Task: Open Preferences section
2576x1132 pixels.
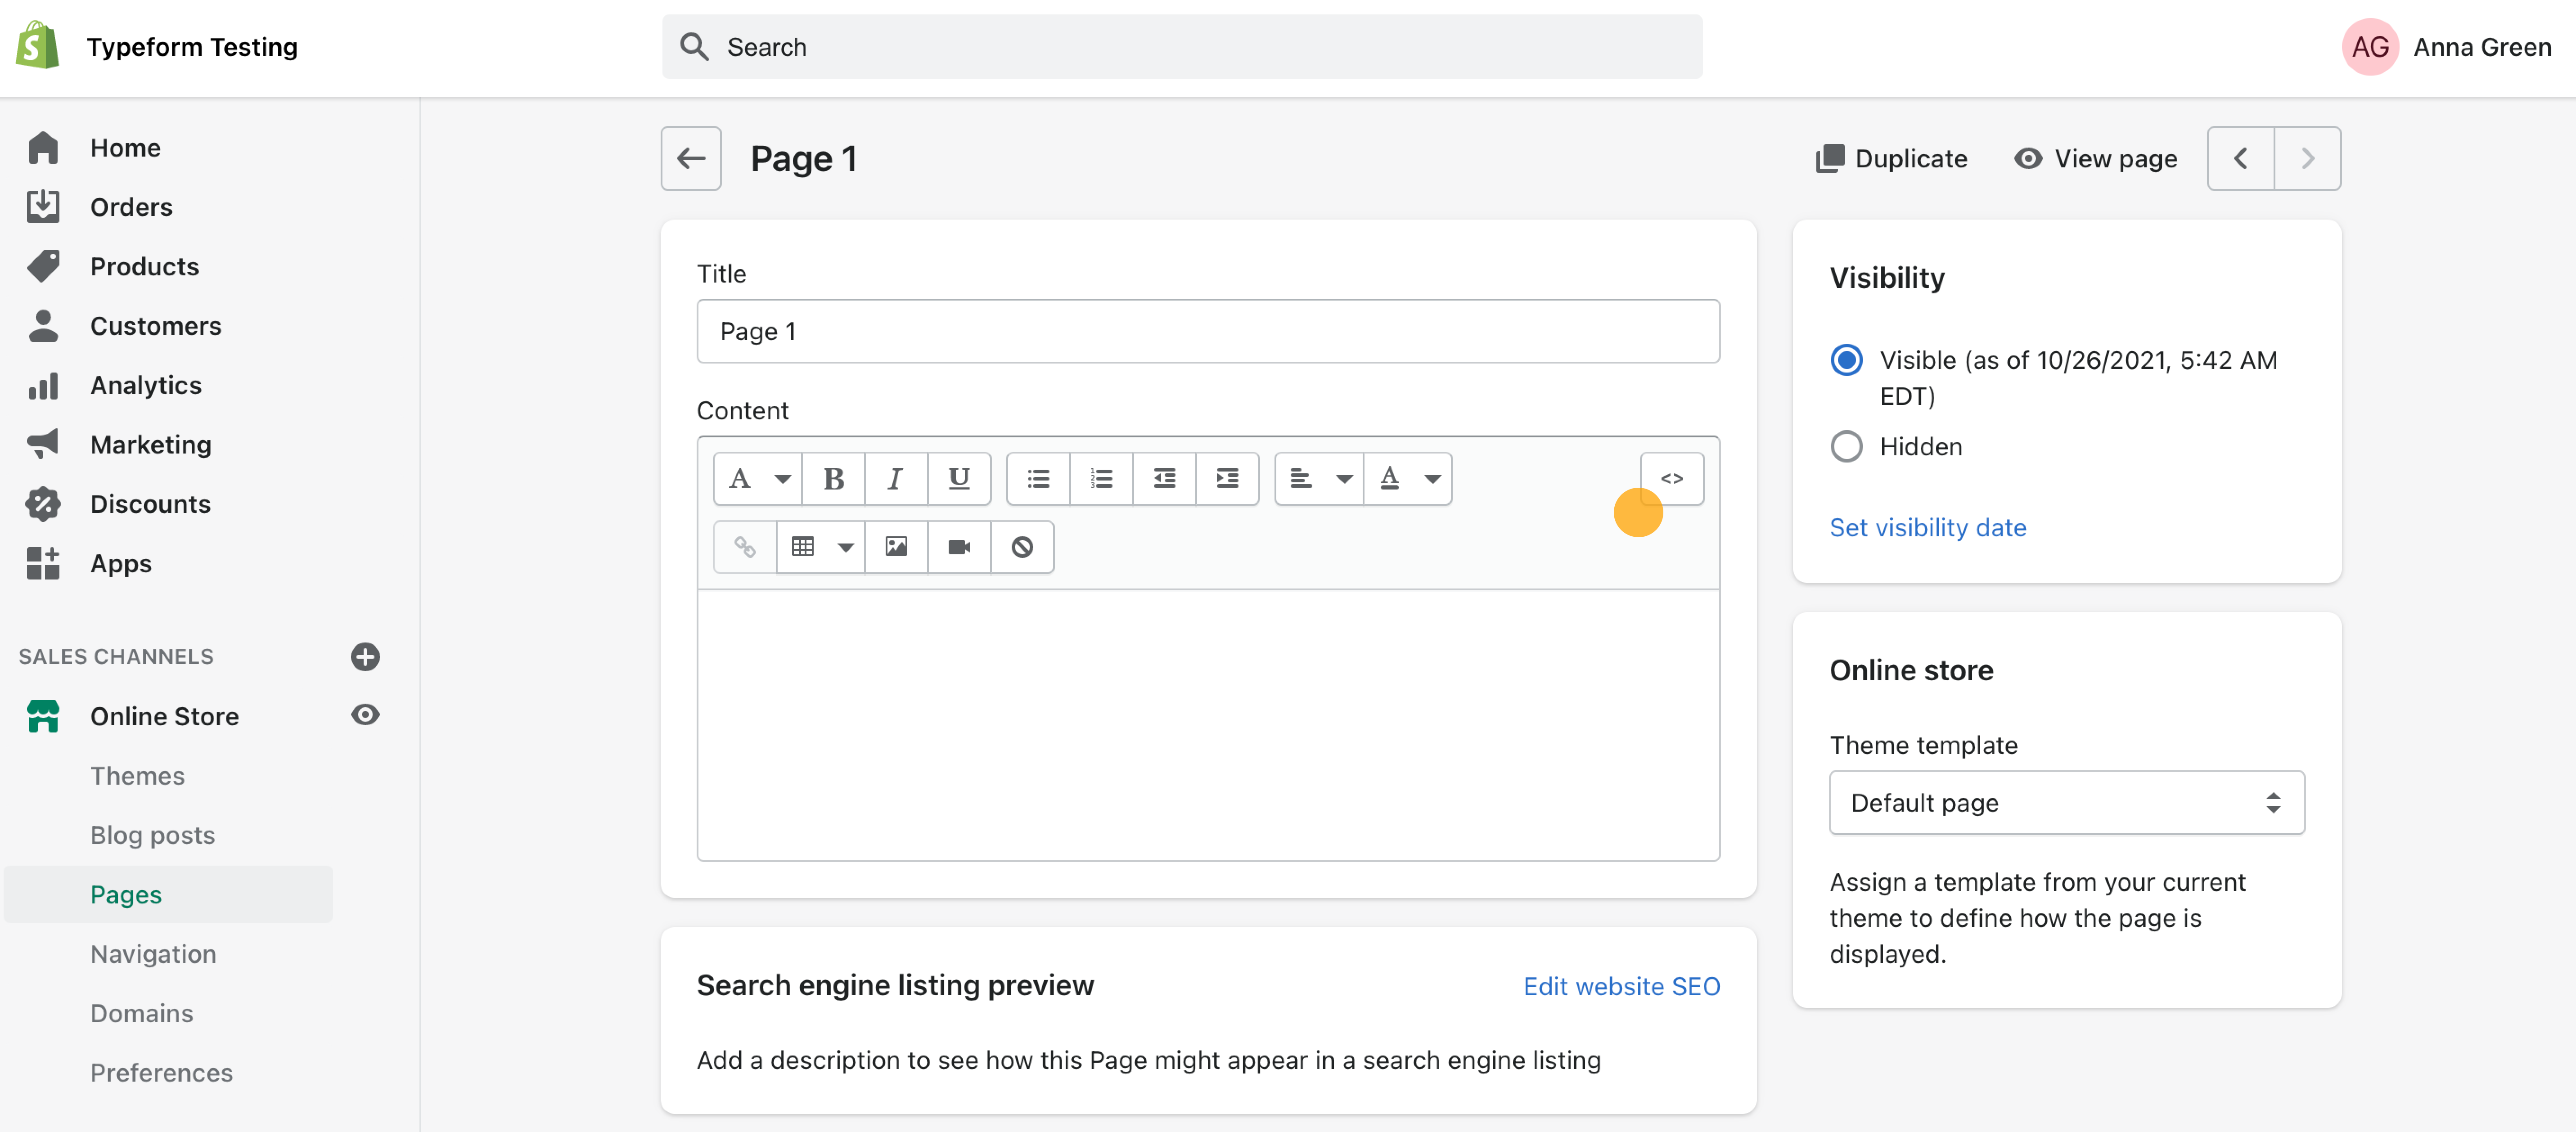Action: pos(161,1072)
